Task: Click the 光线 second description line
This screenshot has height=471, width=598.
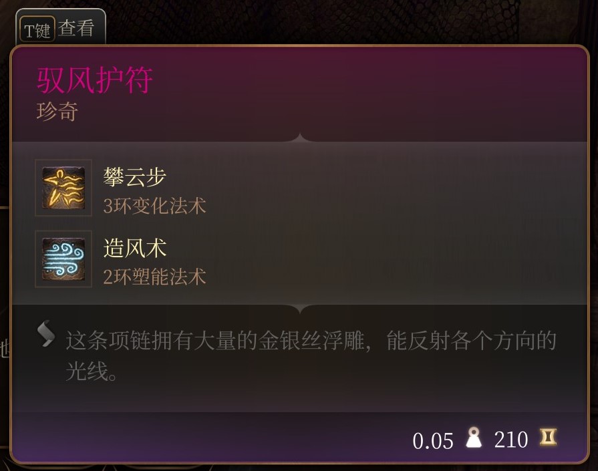Action: pos(91,371)
